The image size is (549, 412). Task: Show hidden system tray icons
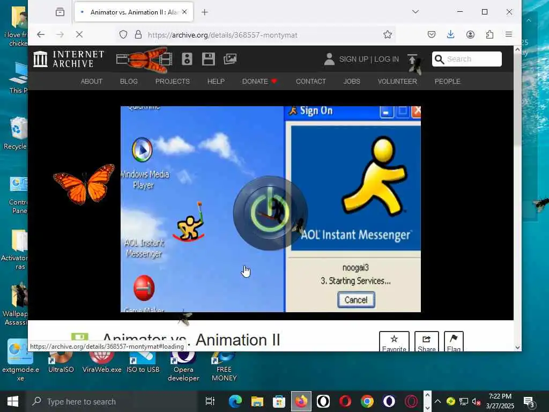(x=437, y=401)
